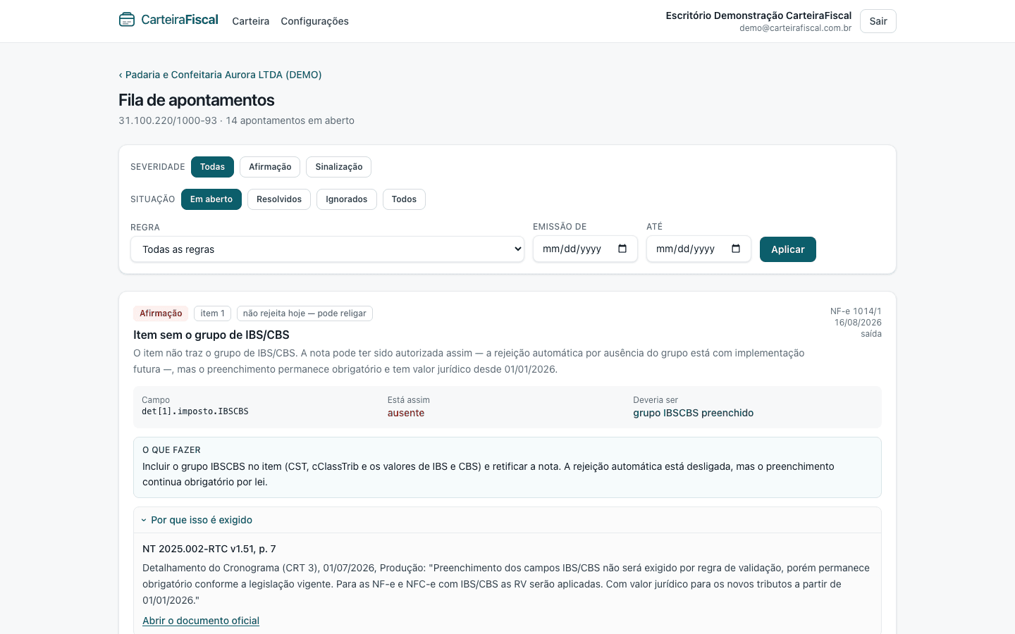
Task: Click the Sair button
Action: [878, 21]
